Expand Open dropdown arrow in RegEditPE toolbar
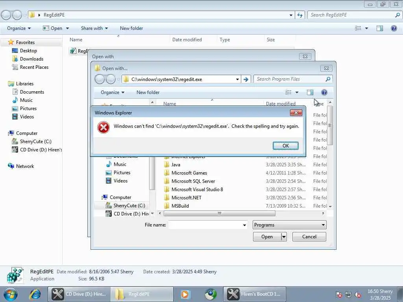Viewport: 403px width, 302px height. click(x=67, y=28)
